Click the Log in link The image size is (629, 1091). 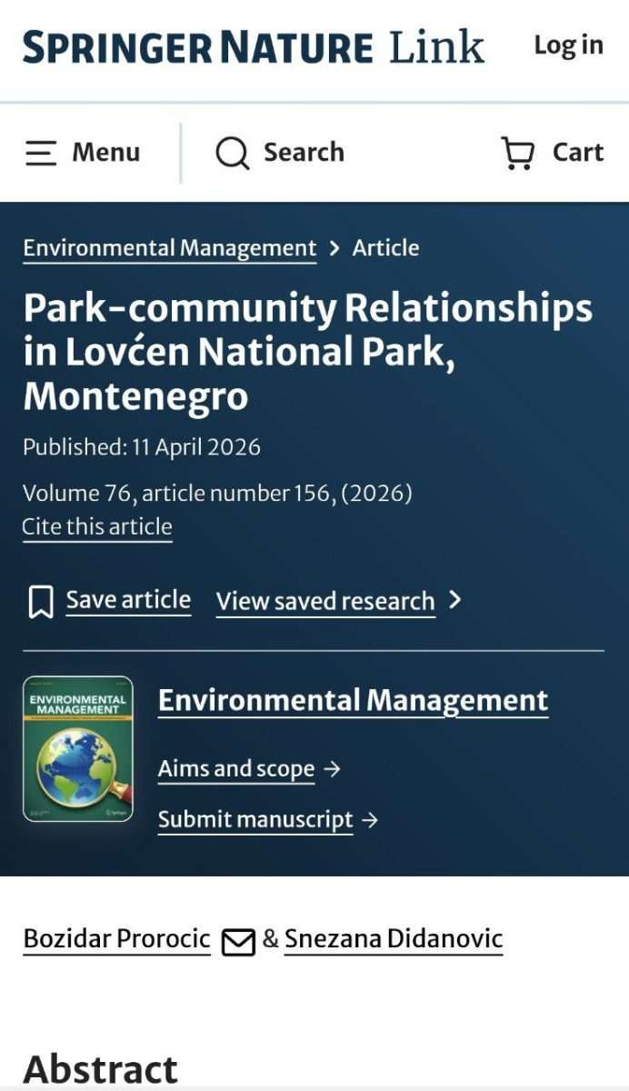[x=568, y=45]
